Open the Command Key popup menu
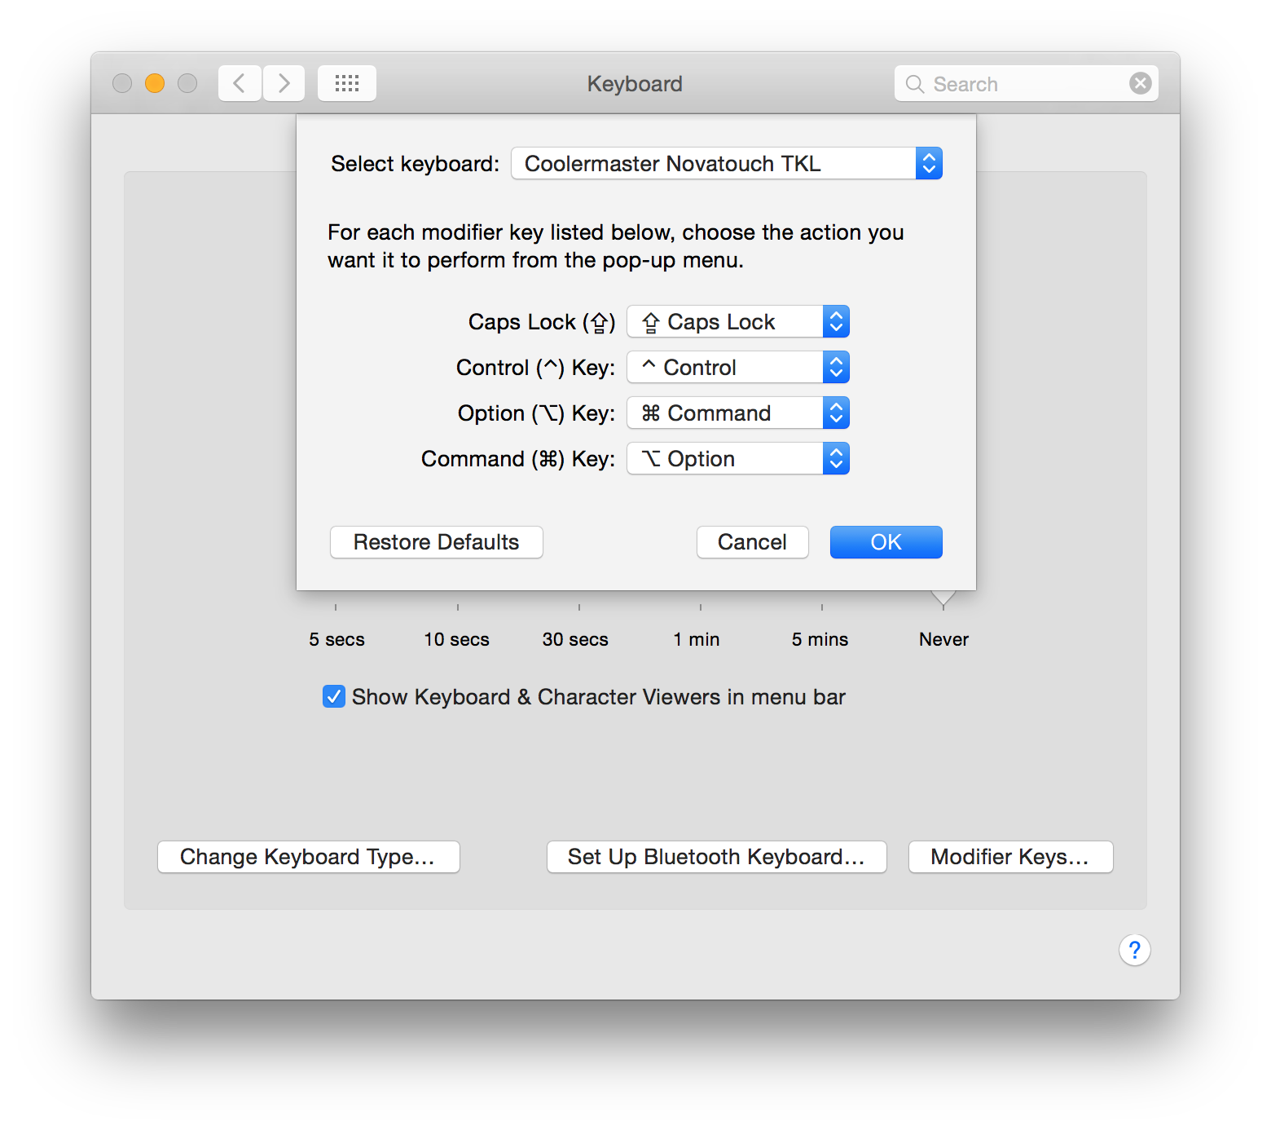The image size is (1271, 1130). (x=737, y=458)
